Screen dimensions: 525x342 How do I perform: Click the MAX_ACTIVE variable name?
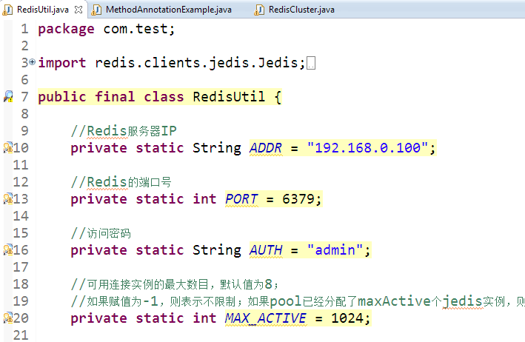(266, 318)
